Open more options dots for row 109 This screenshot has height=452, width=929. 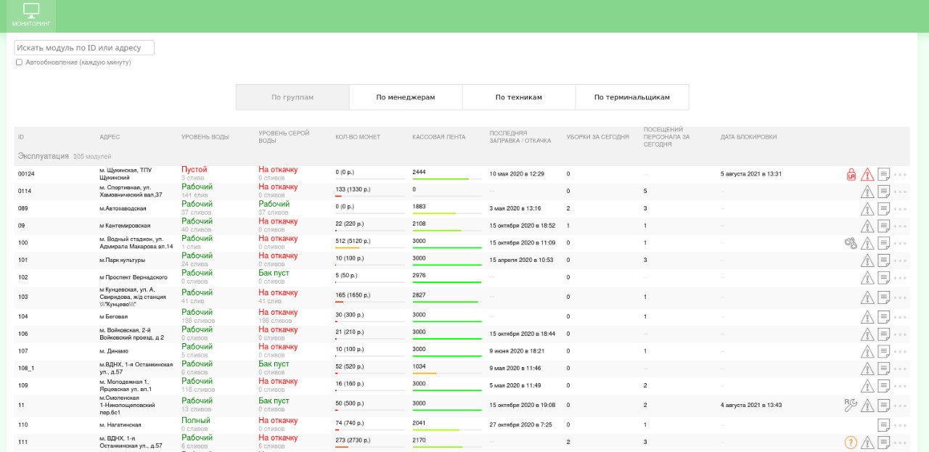901,386
